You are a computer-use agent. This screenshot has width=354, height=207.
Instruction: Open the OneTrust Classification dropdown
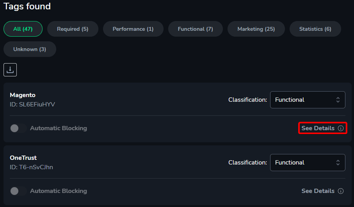pos(308,163)
